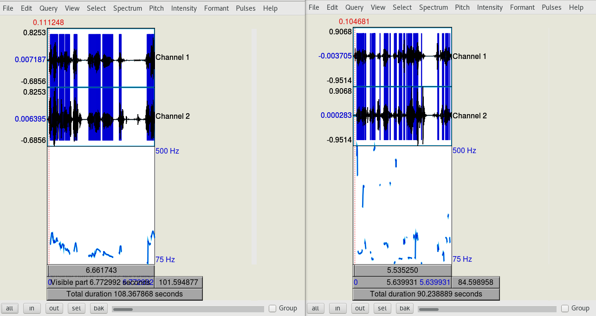Play the total duration 108.367868 seconds bar

124,294
